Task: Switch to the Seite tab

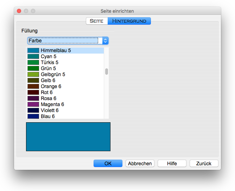Action: [x=97, y=21]
